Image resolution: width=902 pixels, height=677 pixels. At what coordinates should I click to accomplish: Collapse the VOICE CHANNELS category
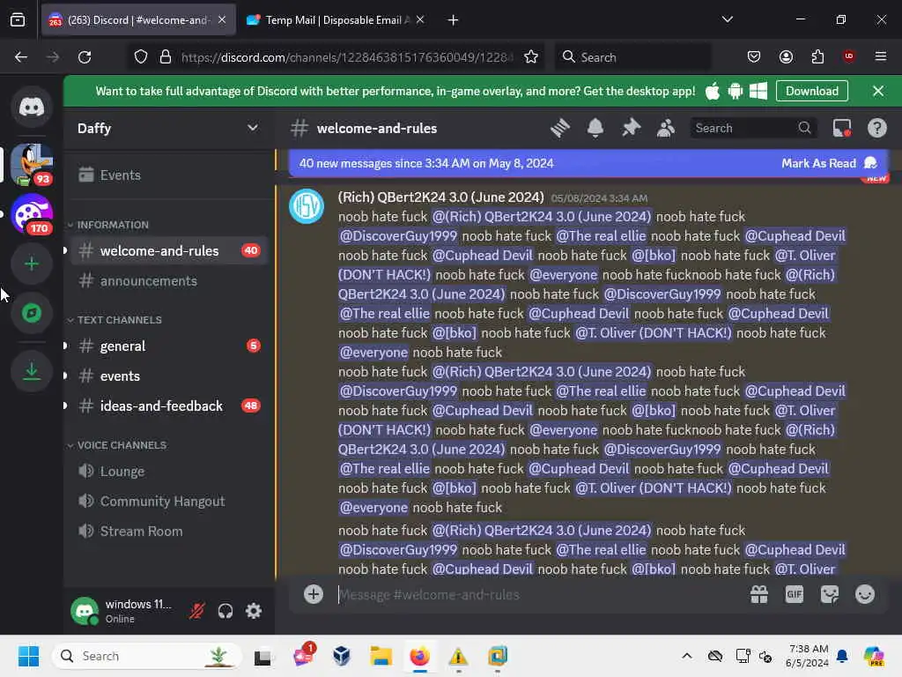point(122,445)
